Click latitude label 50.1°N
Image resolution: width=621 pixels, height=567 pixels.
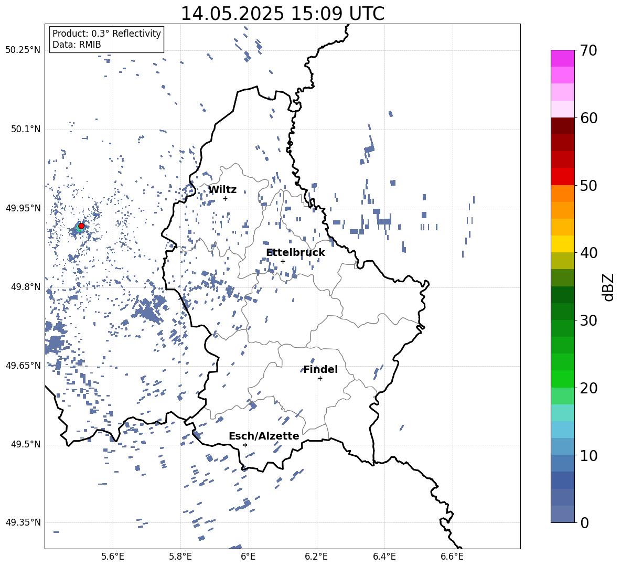click(x=26, y=129)
